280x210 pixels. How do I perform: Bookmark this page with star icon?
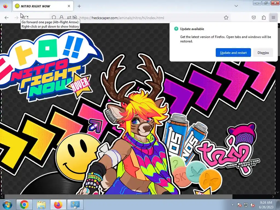[226, 17]
